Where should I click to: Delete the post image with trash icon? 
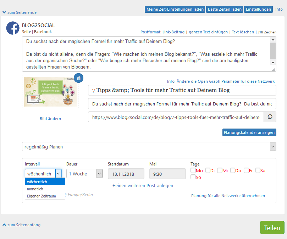79,78
